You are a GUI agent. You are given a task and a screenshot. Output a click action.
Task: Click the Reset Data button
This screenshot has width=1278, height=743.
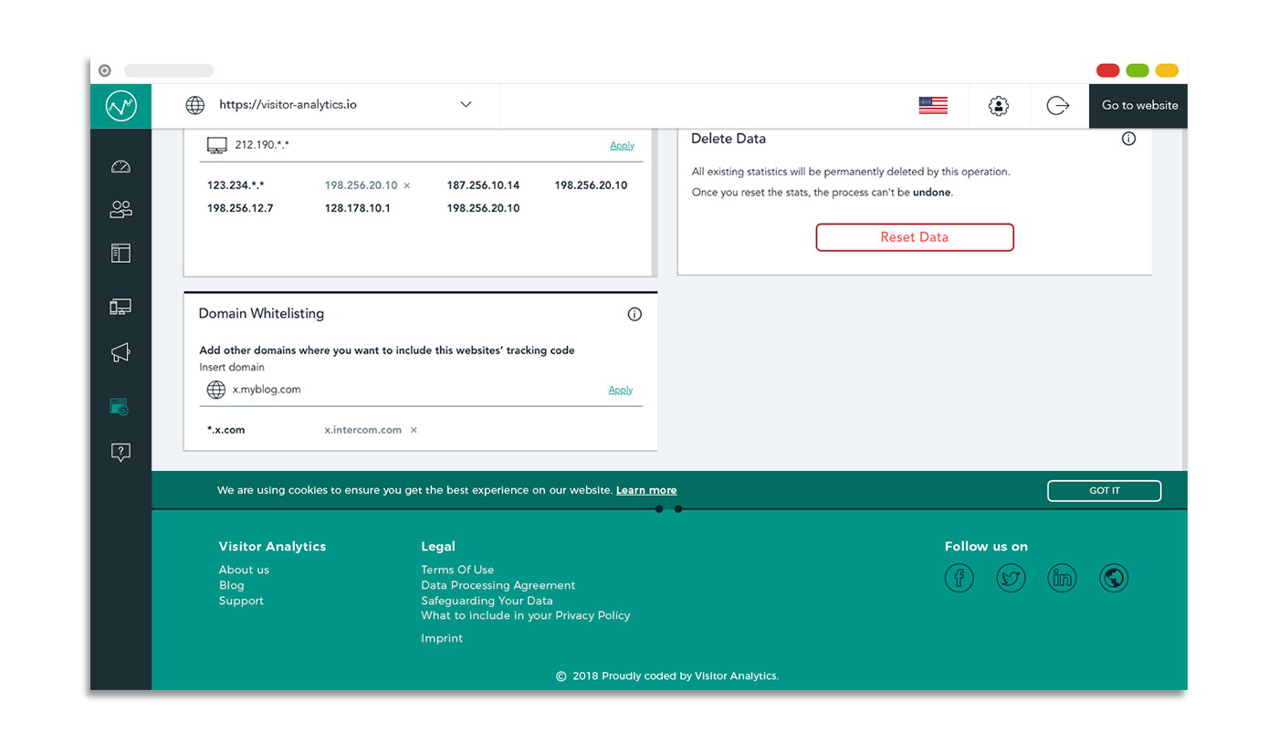914,237
